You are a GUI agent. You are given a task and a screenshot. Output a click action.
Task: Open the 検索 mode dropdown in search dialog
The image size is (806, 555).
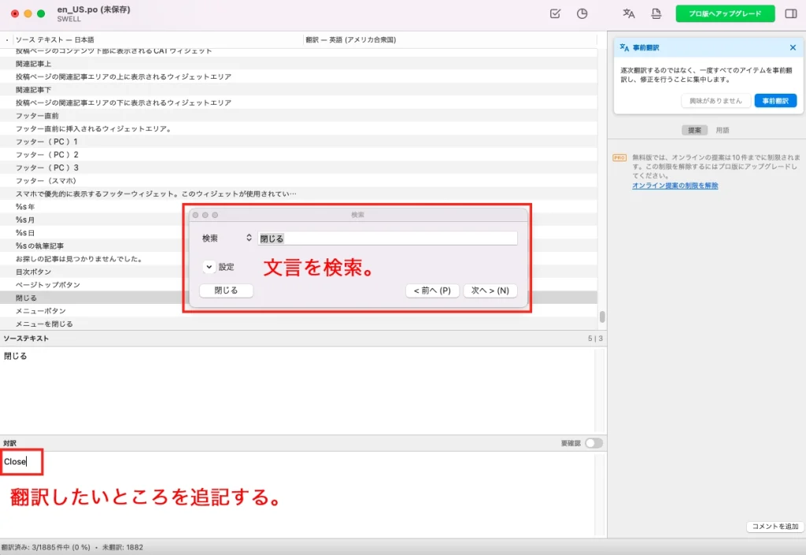[248, 238]
